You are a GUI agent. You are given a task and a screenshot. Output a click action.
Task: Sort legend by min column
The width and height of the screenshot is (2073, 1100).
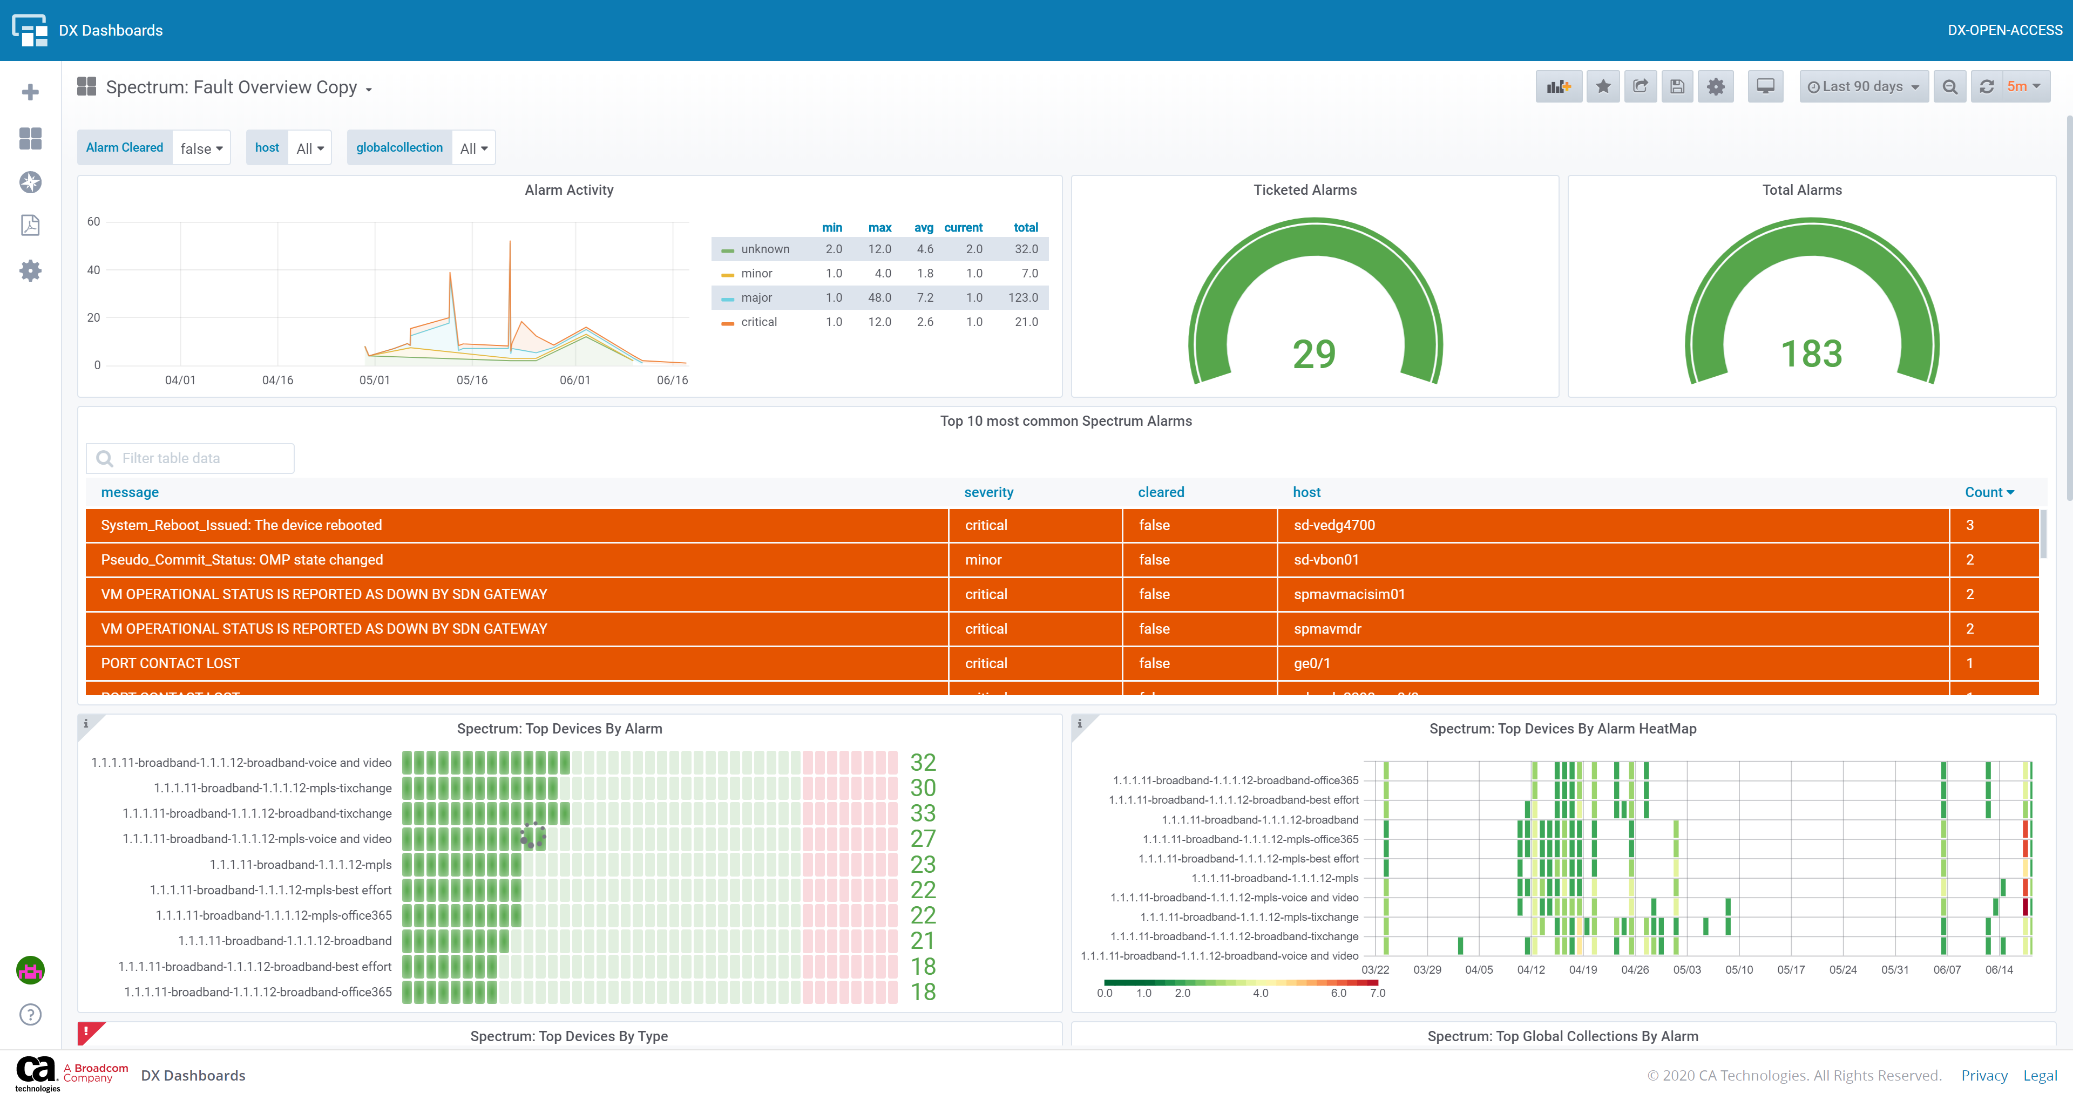point(832,228)
